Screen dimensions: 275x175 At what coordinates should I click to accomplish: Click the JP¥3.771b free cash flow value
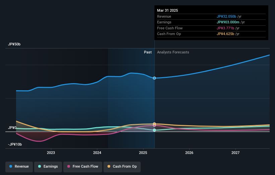[x=225, y=28]
